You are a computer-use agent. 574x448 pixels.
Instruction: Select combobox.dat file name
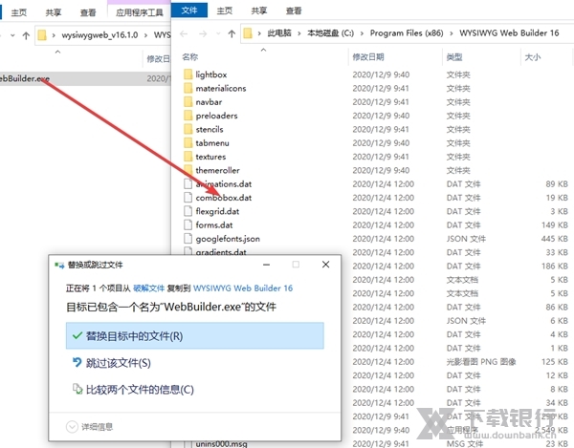(x=223, y=198)
